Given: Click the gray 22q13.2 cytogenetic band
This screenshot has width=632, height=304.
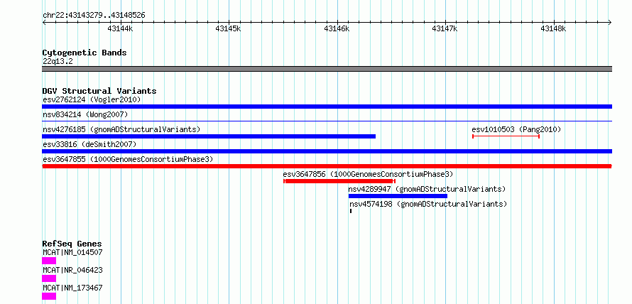Looking at the screenshot, I should click(327, 69).
